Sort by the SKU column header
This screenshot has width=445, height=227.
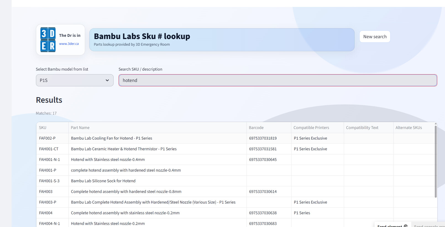click(43, 128)
